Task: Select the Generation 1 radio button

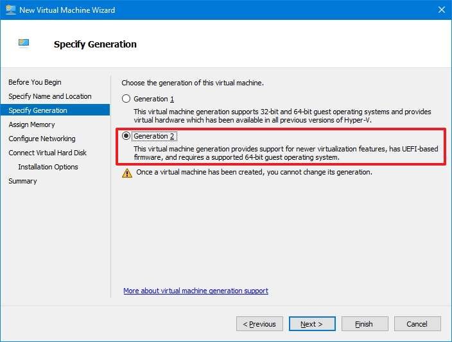Action: tap(126, 99)
